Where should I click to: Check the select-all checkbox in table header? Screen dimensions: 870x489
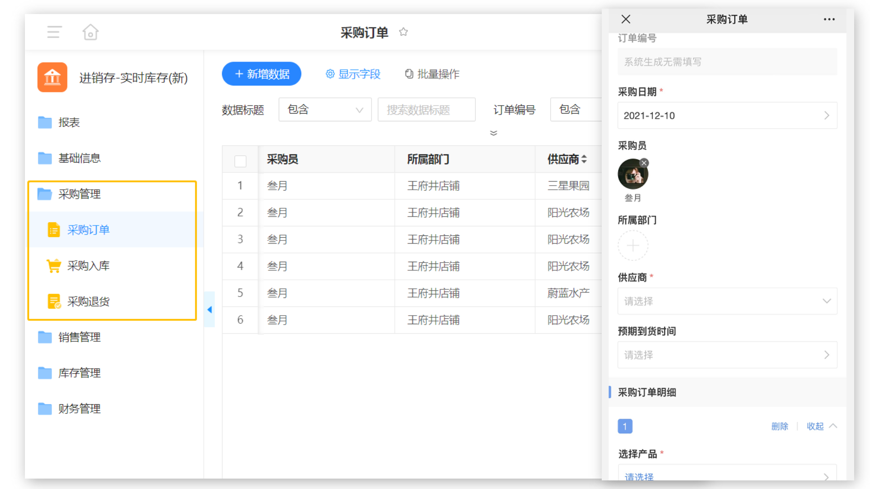click(240, 161)
